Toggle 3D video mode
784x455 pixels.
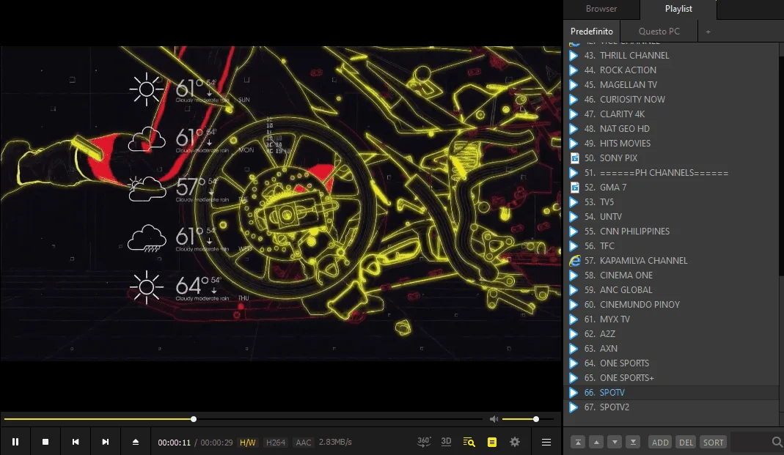tap(446, 442)
